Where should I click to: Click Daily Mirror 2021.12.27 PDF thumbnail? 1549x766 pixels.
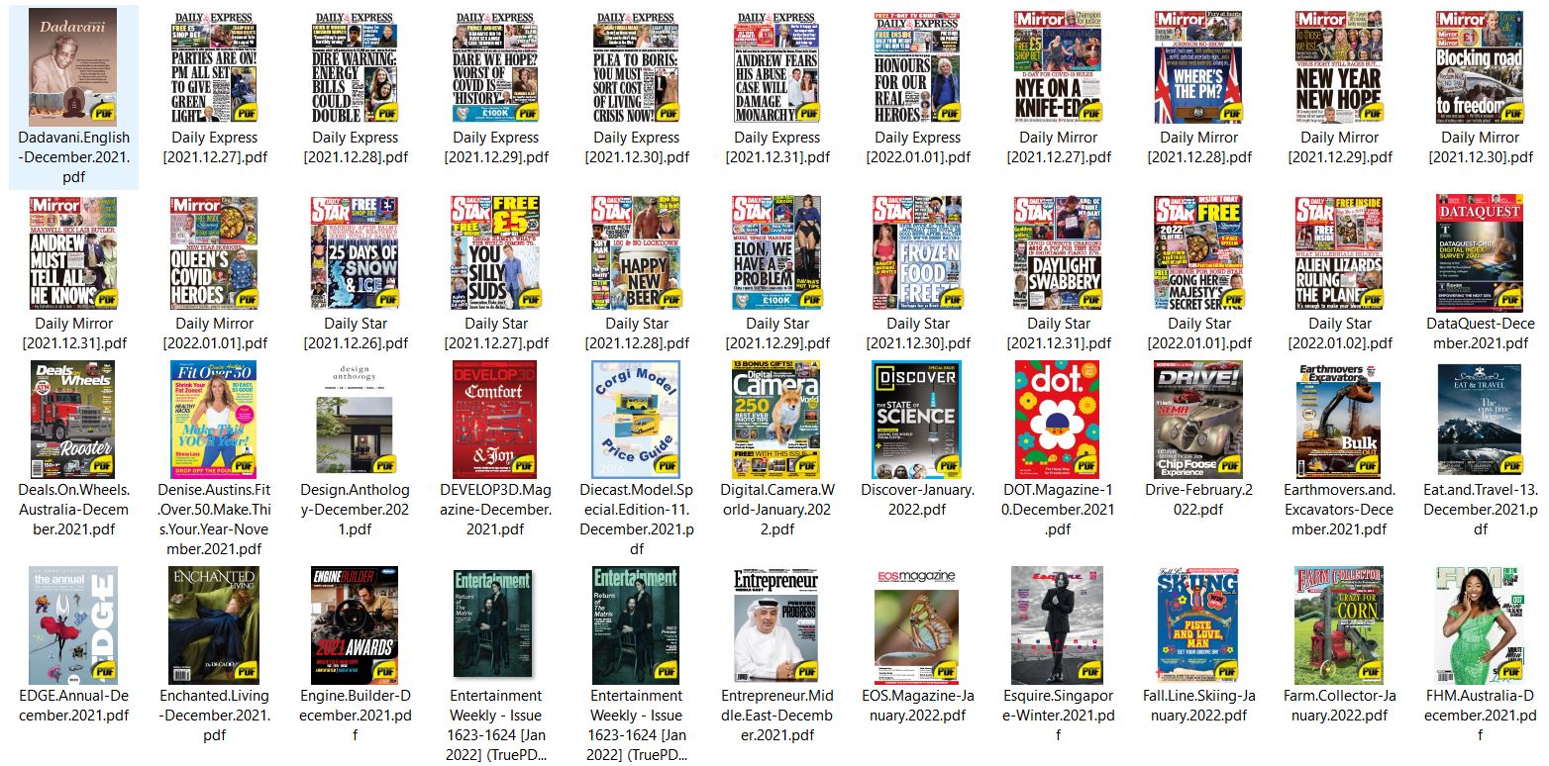[1058, 67]
